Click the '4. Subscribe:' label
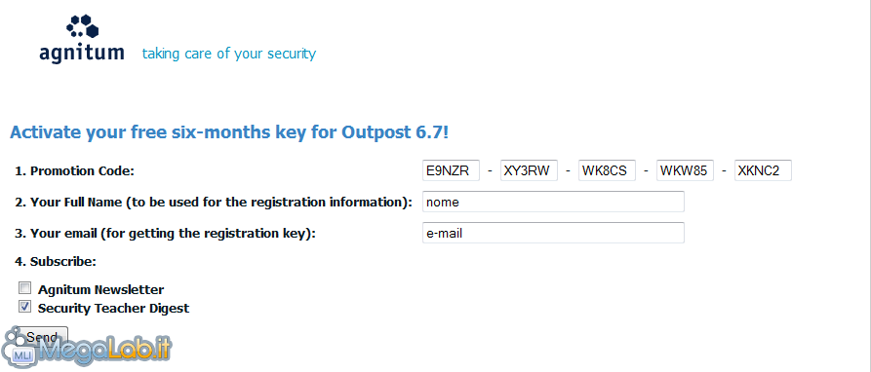This screenshot has height=372, width=871. [56, 261]
